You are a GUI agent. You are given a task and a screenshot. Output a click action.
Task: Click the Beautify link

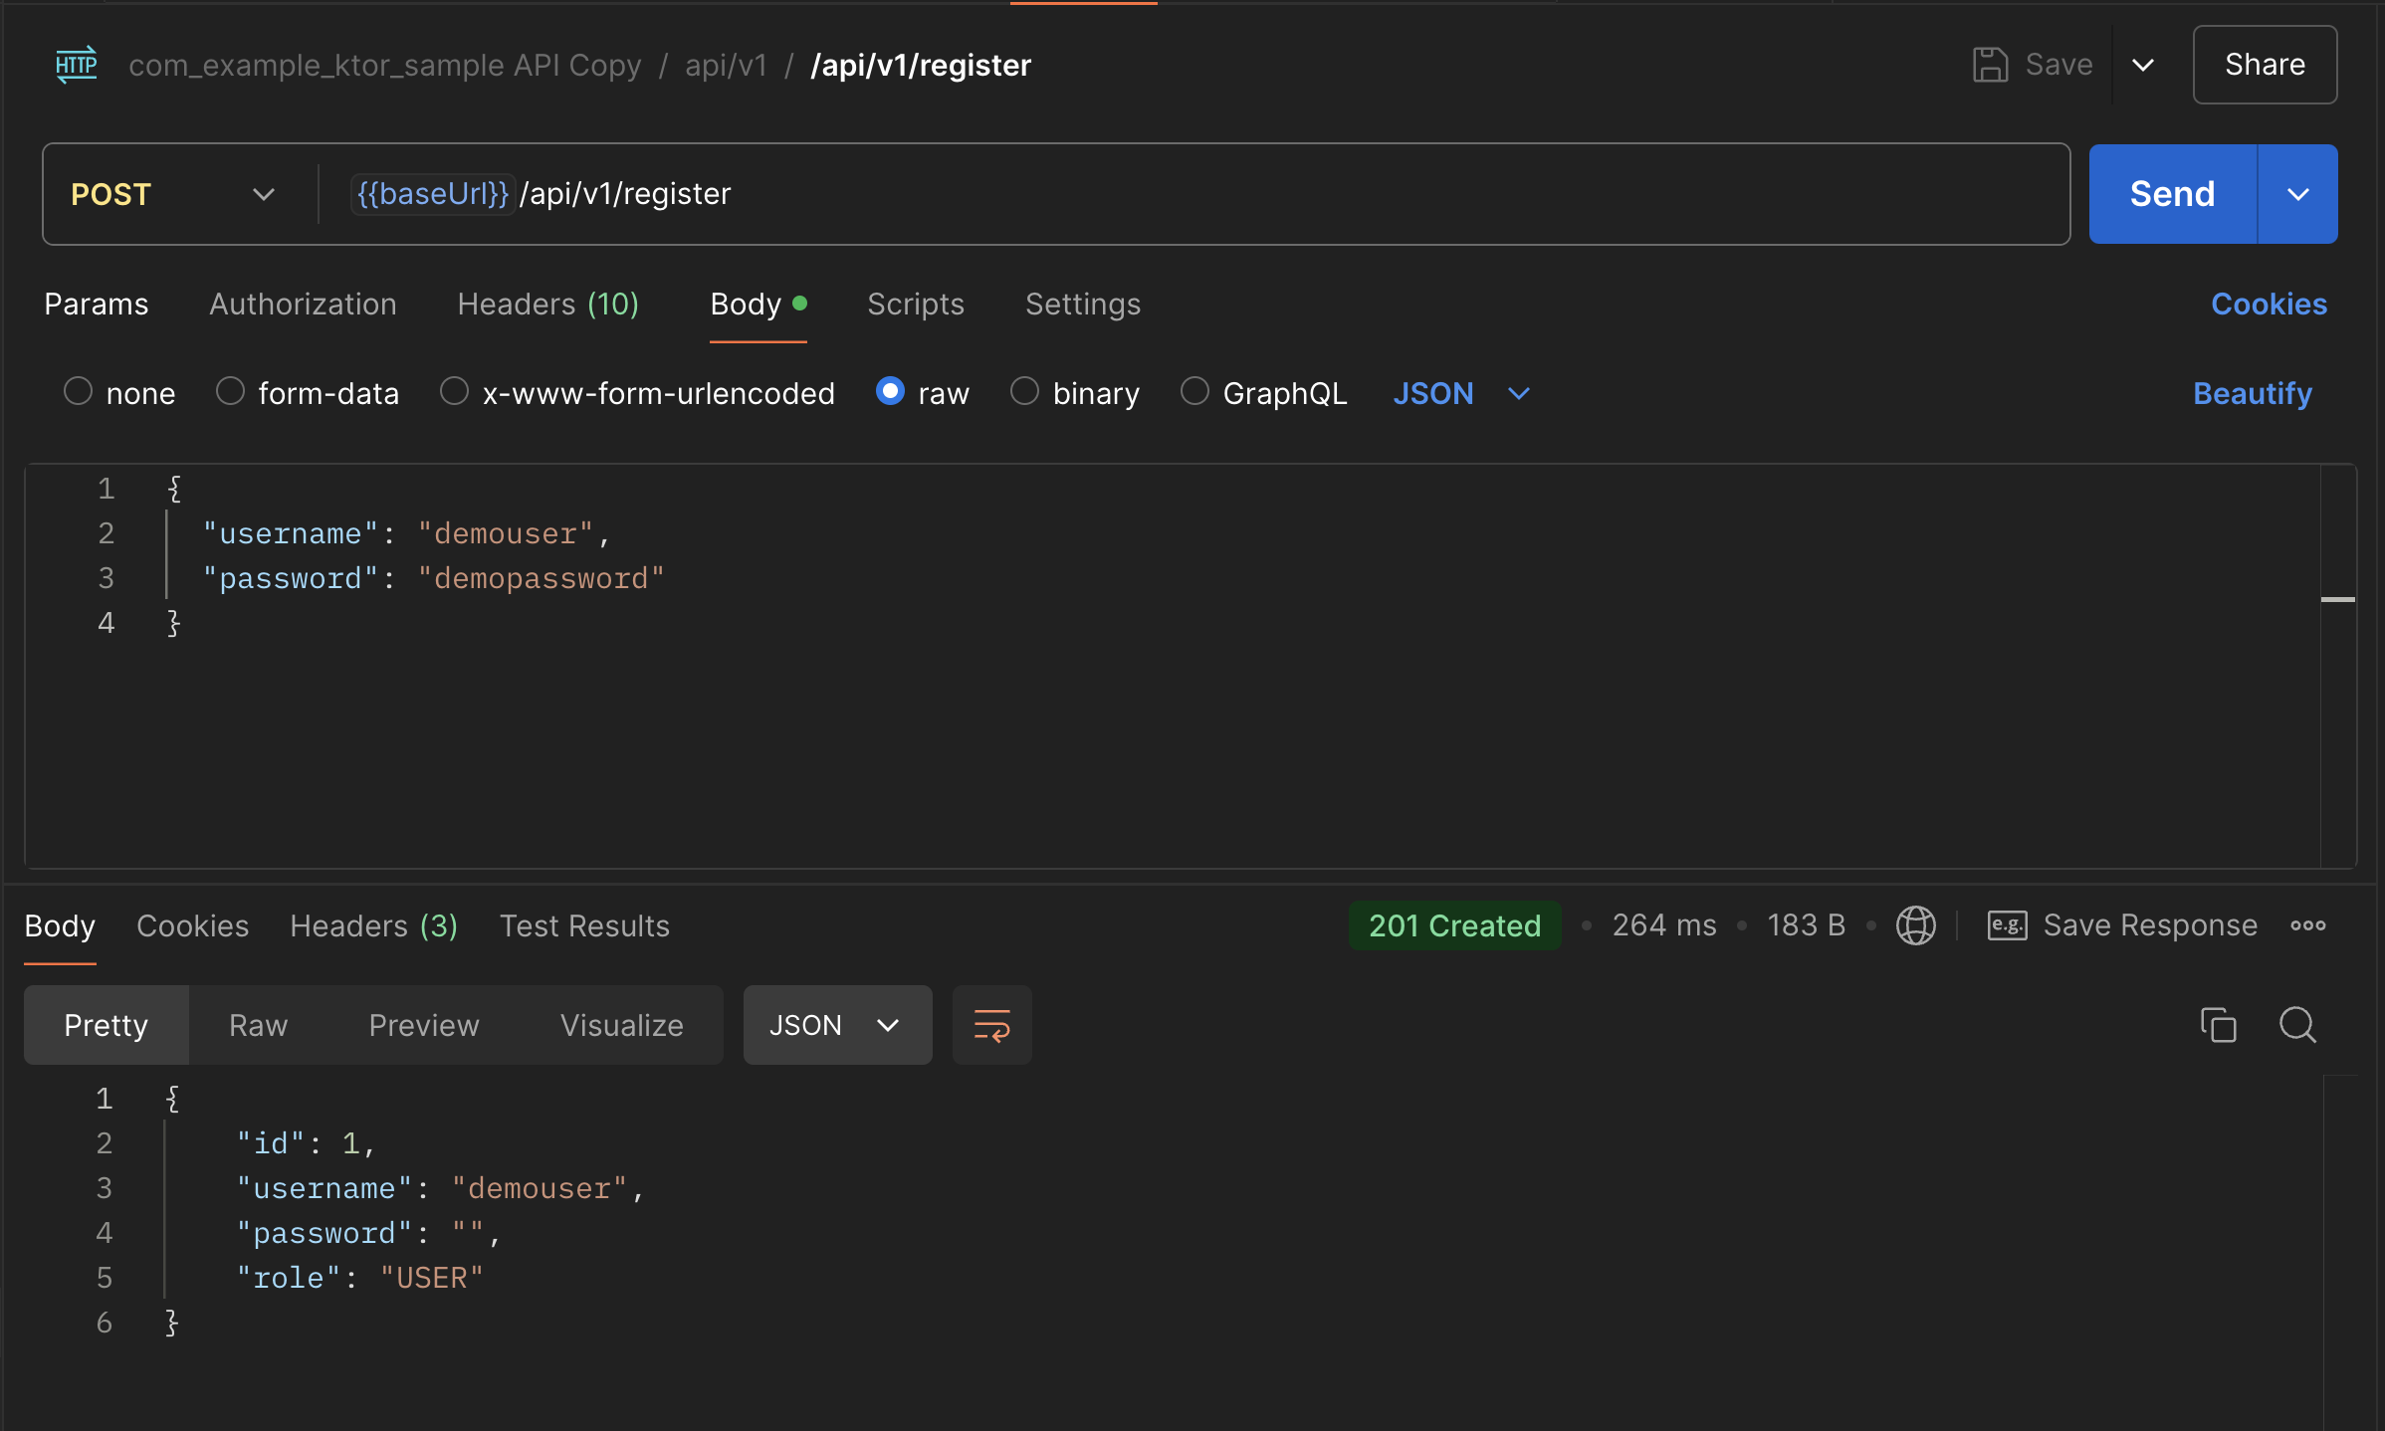pos(2252,393)
